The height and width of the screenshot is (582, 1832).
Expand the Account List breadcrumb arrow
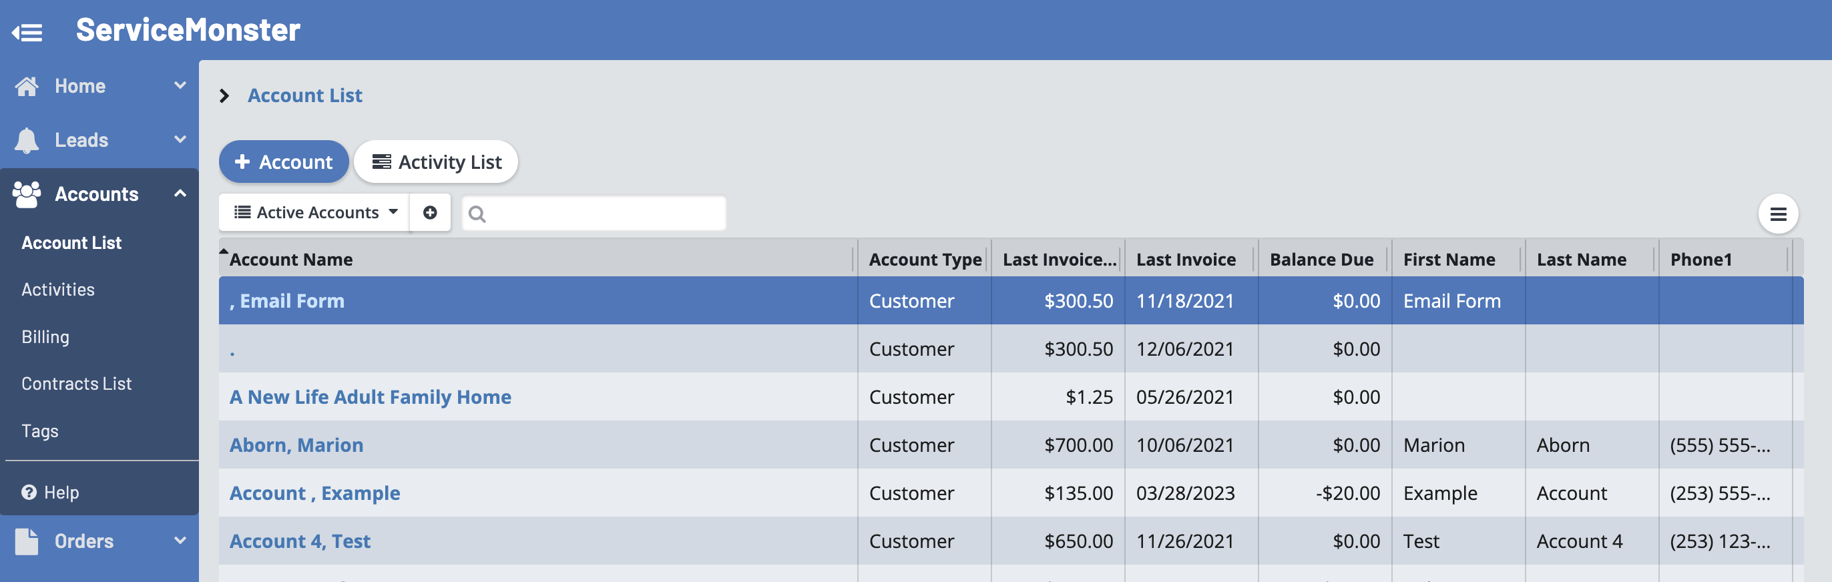[x=225, y=96]
